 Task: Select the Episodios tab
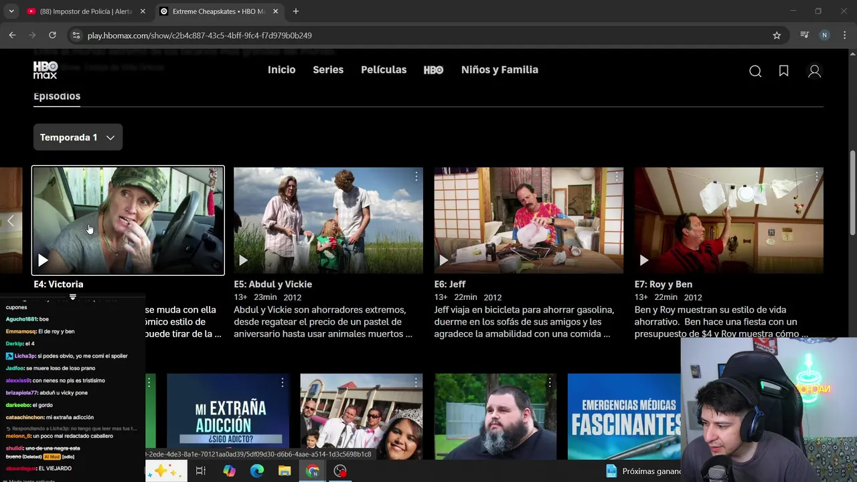[57, 96]
